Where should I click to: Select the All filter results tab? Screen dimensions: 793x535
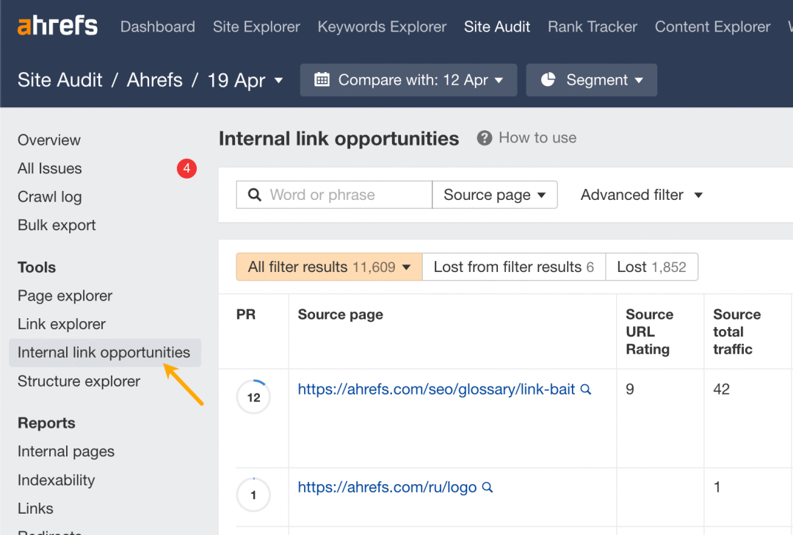pos(329,267)
